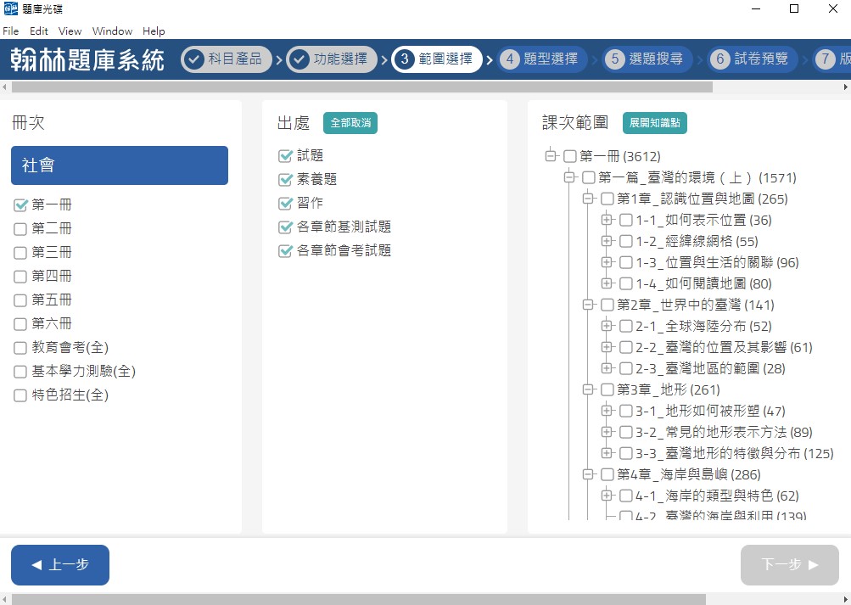The height and width of the screenshot is (605, 851).
Task: Go to step 科目產品
Action: point(227,59)
